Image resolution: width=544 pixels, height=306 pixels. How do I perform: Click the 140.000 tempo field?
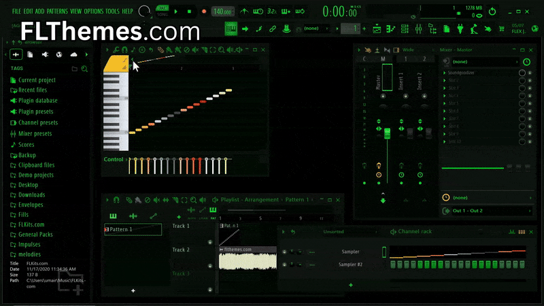tap(222, 12)
